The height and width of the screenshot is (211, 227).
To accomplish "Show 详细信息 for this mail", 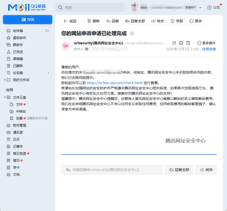I will click(209, 49).
